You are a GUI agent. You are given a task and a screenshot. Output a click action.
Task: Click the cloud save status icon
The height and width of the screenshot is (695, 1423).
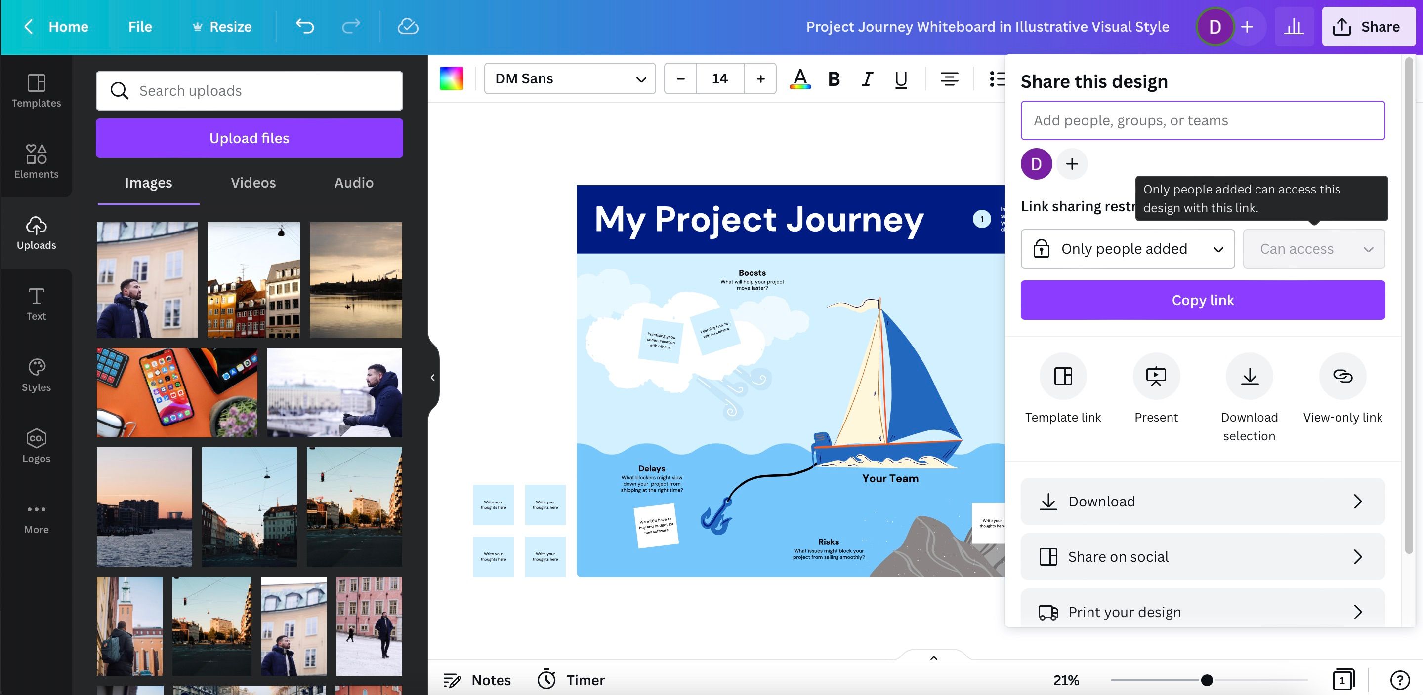click(408, 26)
